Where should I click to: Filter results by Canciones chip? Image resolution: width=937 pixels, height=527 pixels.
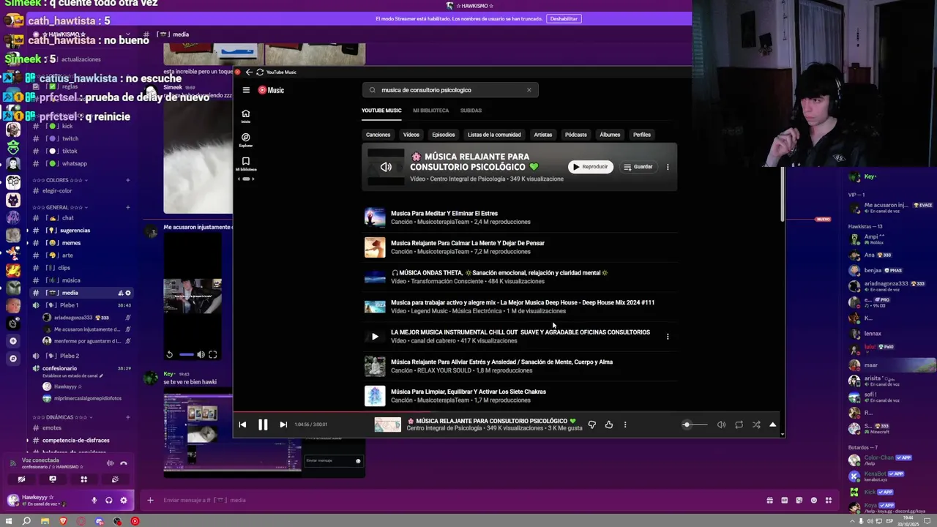(378, 135)
